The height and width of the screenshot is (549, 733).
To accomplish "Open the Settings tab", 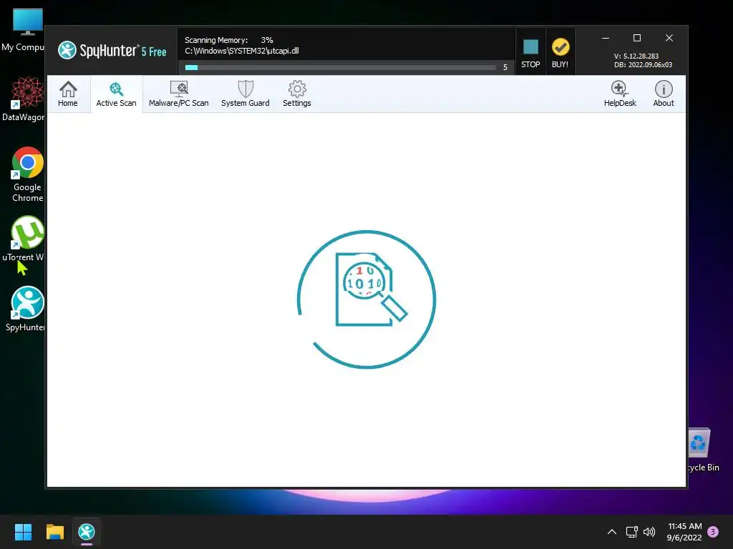I will 297,94.
